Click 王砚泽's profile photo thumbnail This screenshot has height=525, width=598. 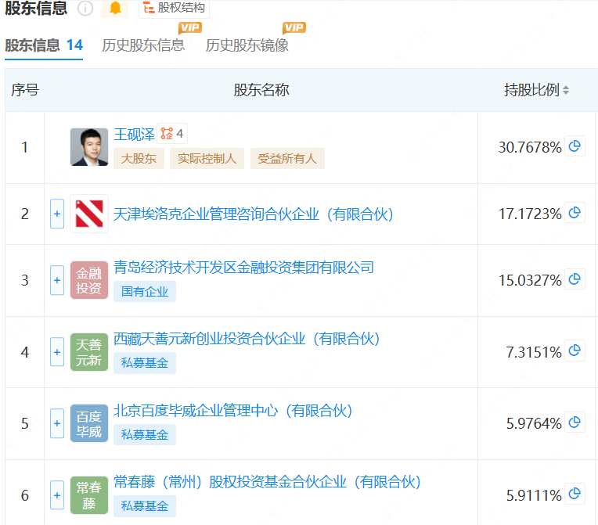coord(89,147)
